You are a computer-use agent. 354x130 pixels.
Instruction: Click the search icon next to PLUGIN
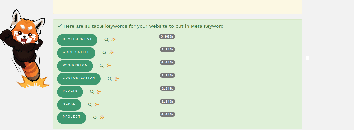tap(92, 92)
